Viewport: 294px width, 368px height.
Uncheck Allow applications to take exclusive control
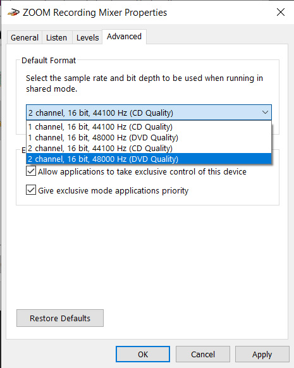(x=31, y=171)
